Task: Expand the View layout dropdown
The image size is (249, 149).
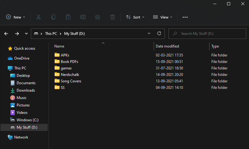Action: [163, 17]
